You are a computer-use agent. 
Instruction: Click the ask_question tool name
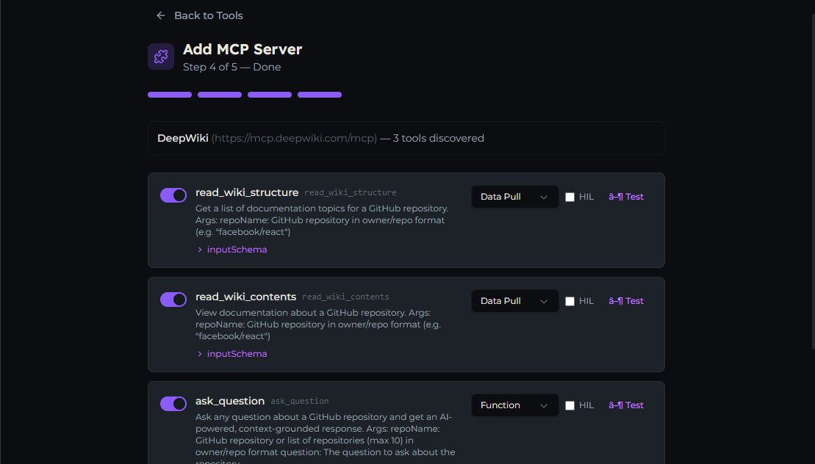click(x=230, y=401)
